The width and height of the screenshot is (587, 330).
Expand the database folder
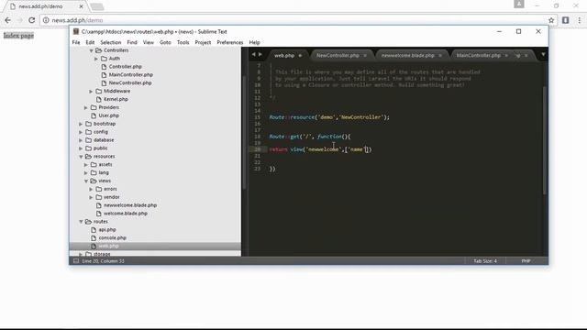[81, 140]
